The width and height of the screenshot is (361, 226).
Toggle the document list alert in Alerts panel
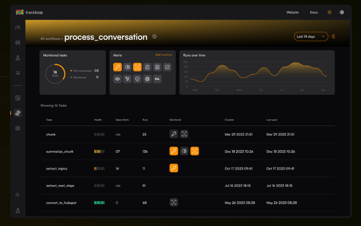point(157,67)
